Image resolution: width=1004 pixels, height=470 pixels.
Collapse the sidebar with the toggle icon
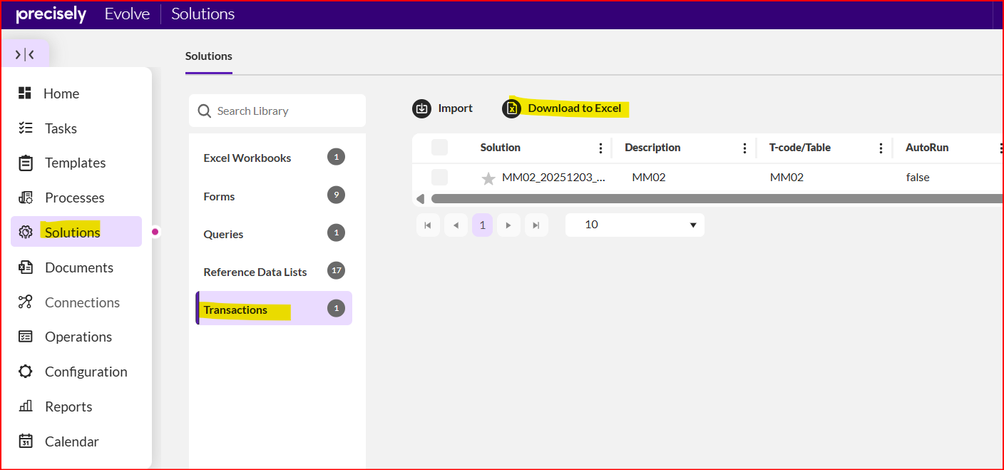coord(25,54)
